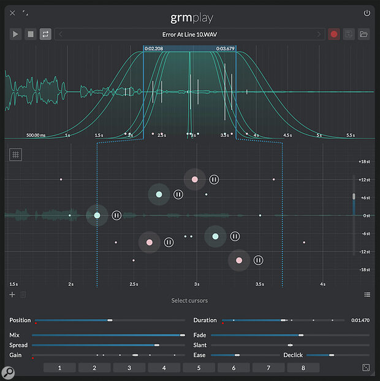Select the pink cursor at +12 st
Viewport: 380px width, 381px height.
(x=195, y=180)
